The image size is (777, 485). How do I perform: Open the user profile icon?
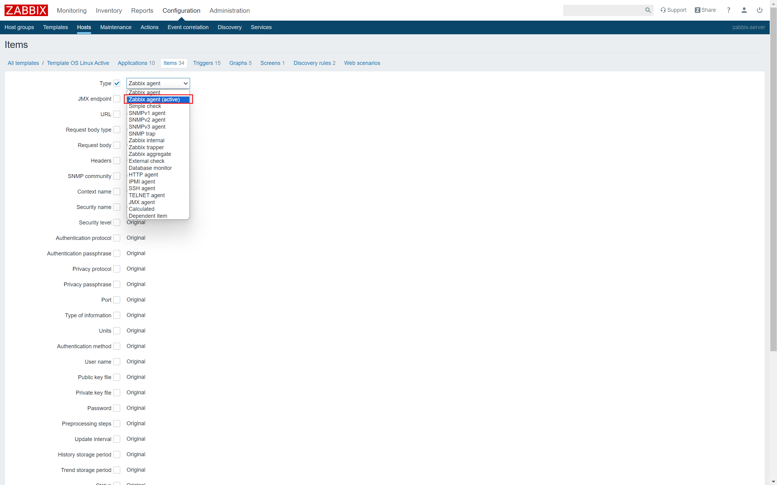coord(744,10)
